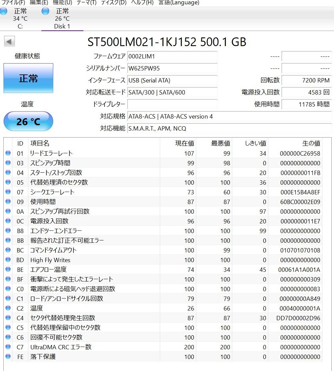Click the blue circle icon above the C: drive
Image resolution: width=334 pixels, height=371 pixels.
[x=4, y=11]
